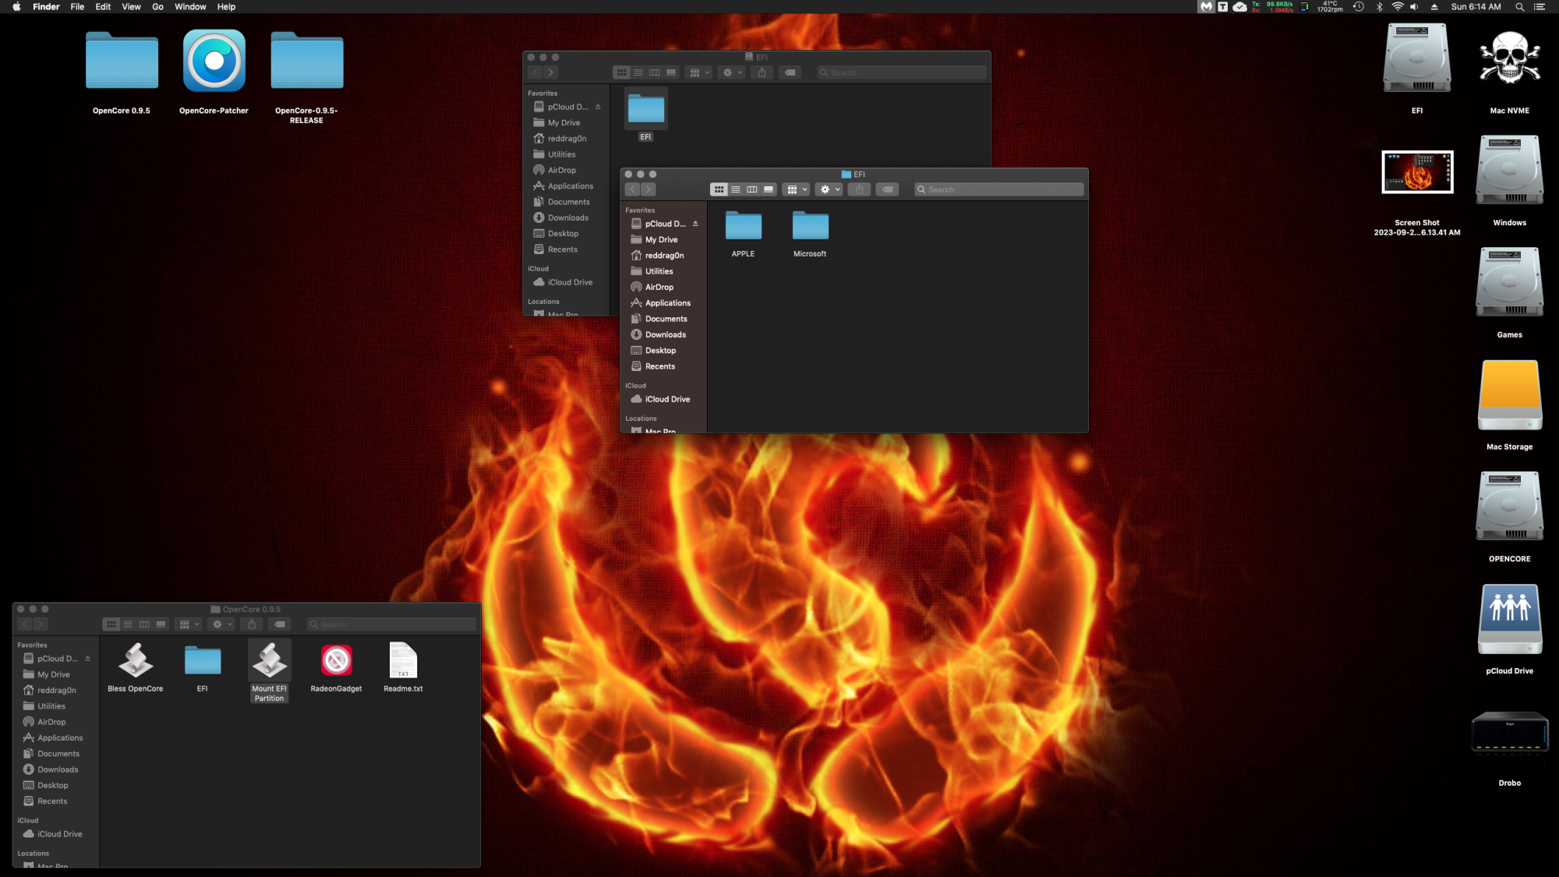Open the gear action menu in front EFI window
Image resolution: width=1559 pixels, height=877 pixels.
click(829, 189)
